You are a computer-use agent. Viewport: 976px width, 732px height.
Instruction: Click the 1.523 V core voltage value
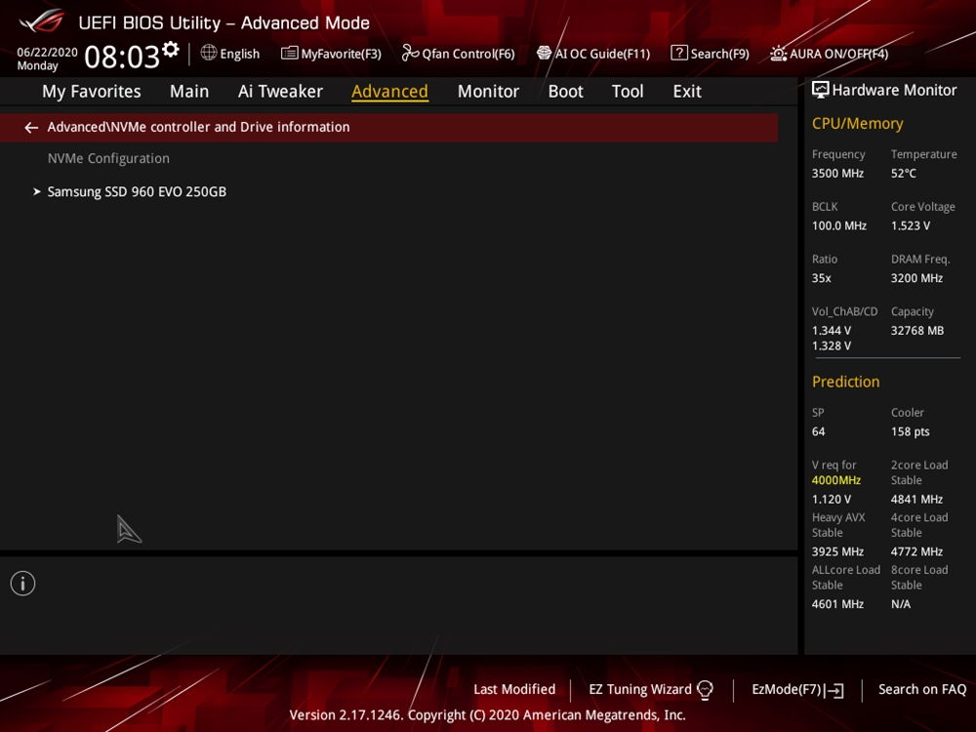910,226
